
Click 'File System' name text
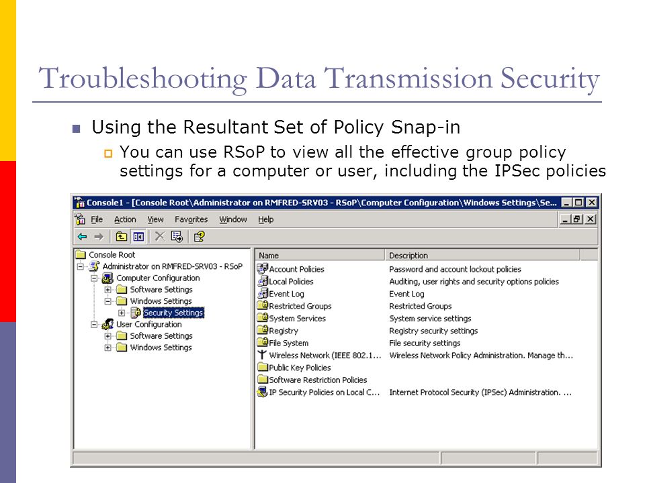289,343
